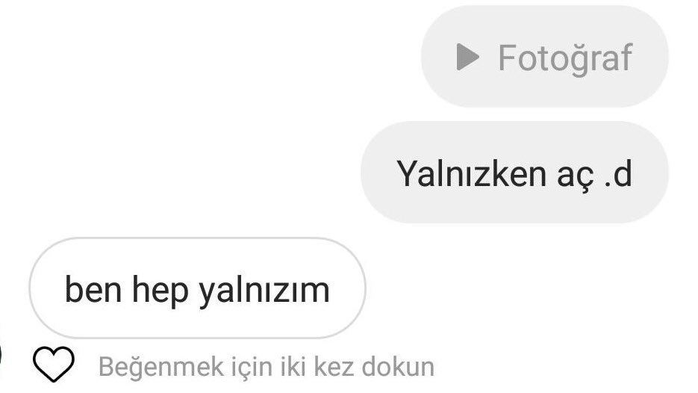
Task: Click the word "dokun" in like hint
Action: click(x=399, y=366)
